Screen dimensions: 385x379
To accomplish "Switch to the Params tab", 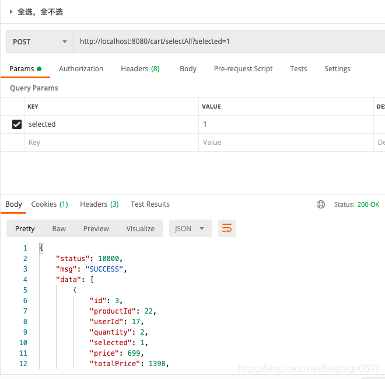I will 25,69.
